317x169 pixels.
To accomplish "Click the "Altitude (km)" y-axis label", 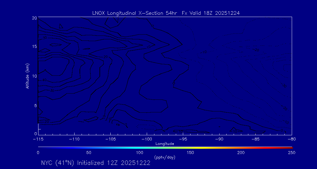I will tap(28, 76).
